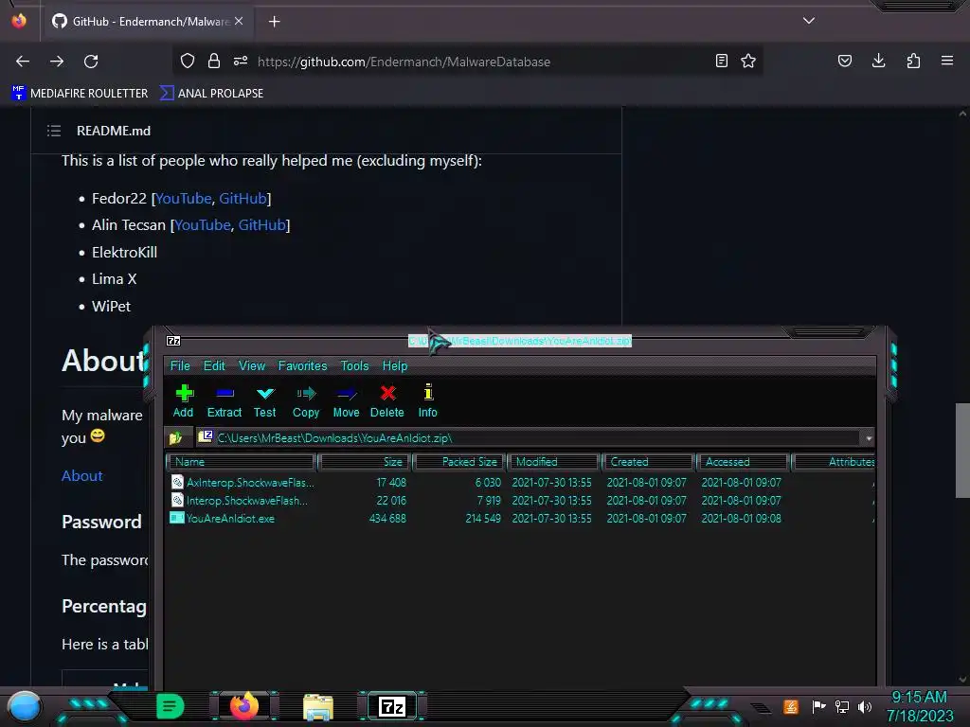Image resolution: width=970 pixels, height=727 pixels.
Task: Click the Add button in 7-Zip toolbar
Action: 183,401
